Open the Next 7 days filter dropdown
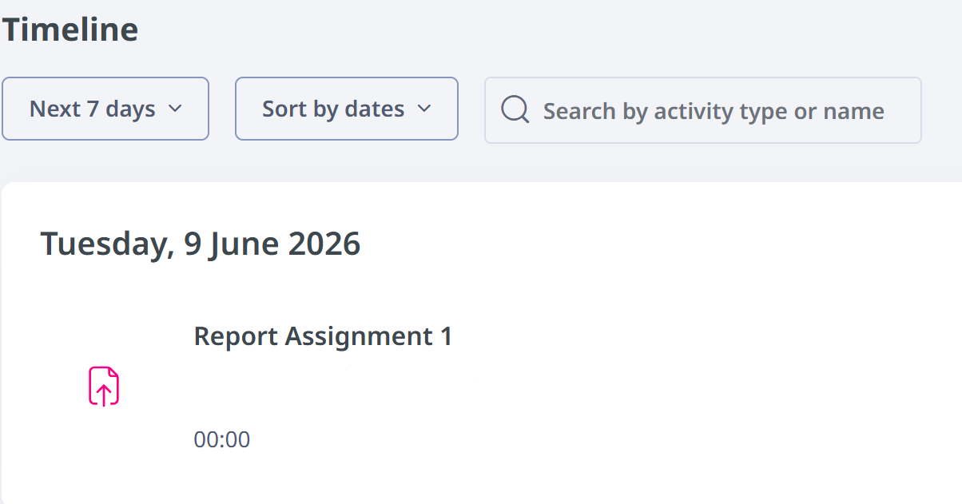962x504 pixels. coord(105,109)
